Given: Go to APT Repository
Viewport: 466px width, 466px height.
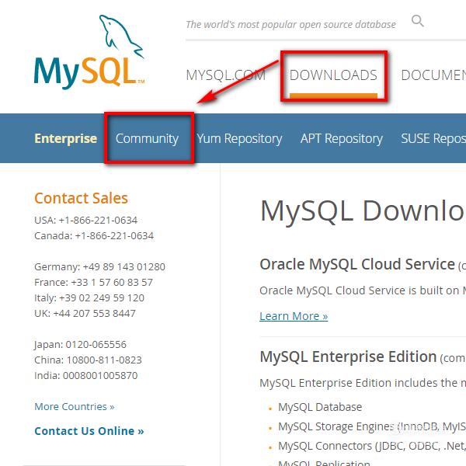Looking at the screenshot, I should [342, 139].
